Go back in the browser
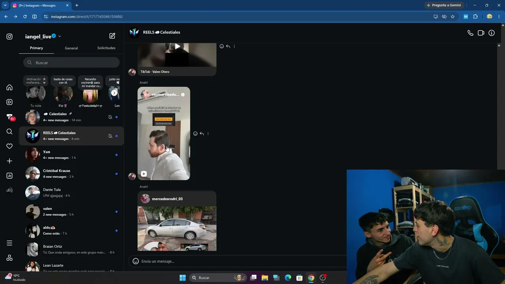 tap(6, 17)
